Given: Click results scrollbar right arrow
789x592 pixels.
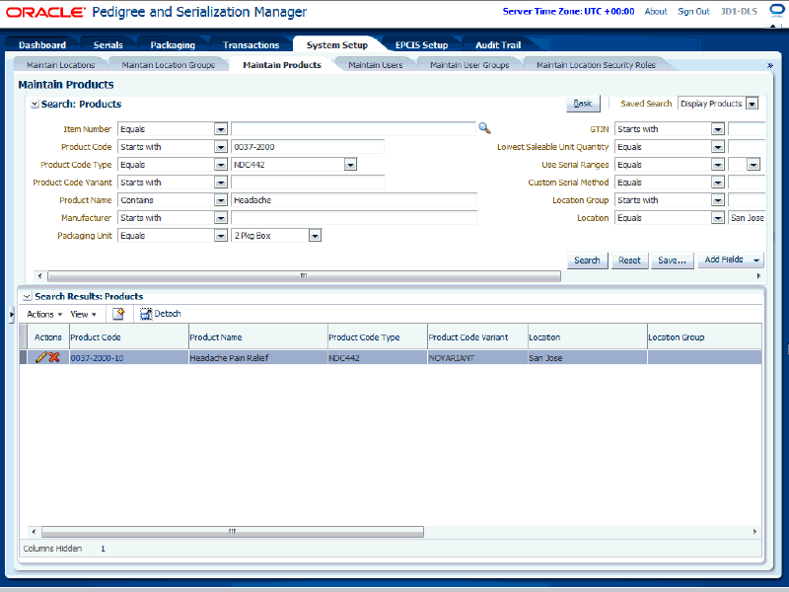Looking at the screenshot, I should click(x=754, y=532).
